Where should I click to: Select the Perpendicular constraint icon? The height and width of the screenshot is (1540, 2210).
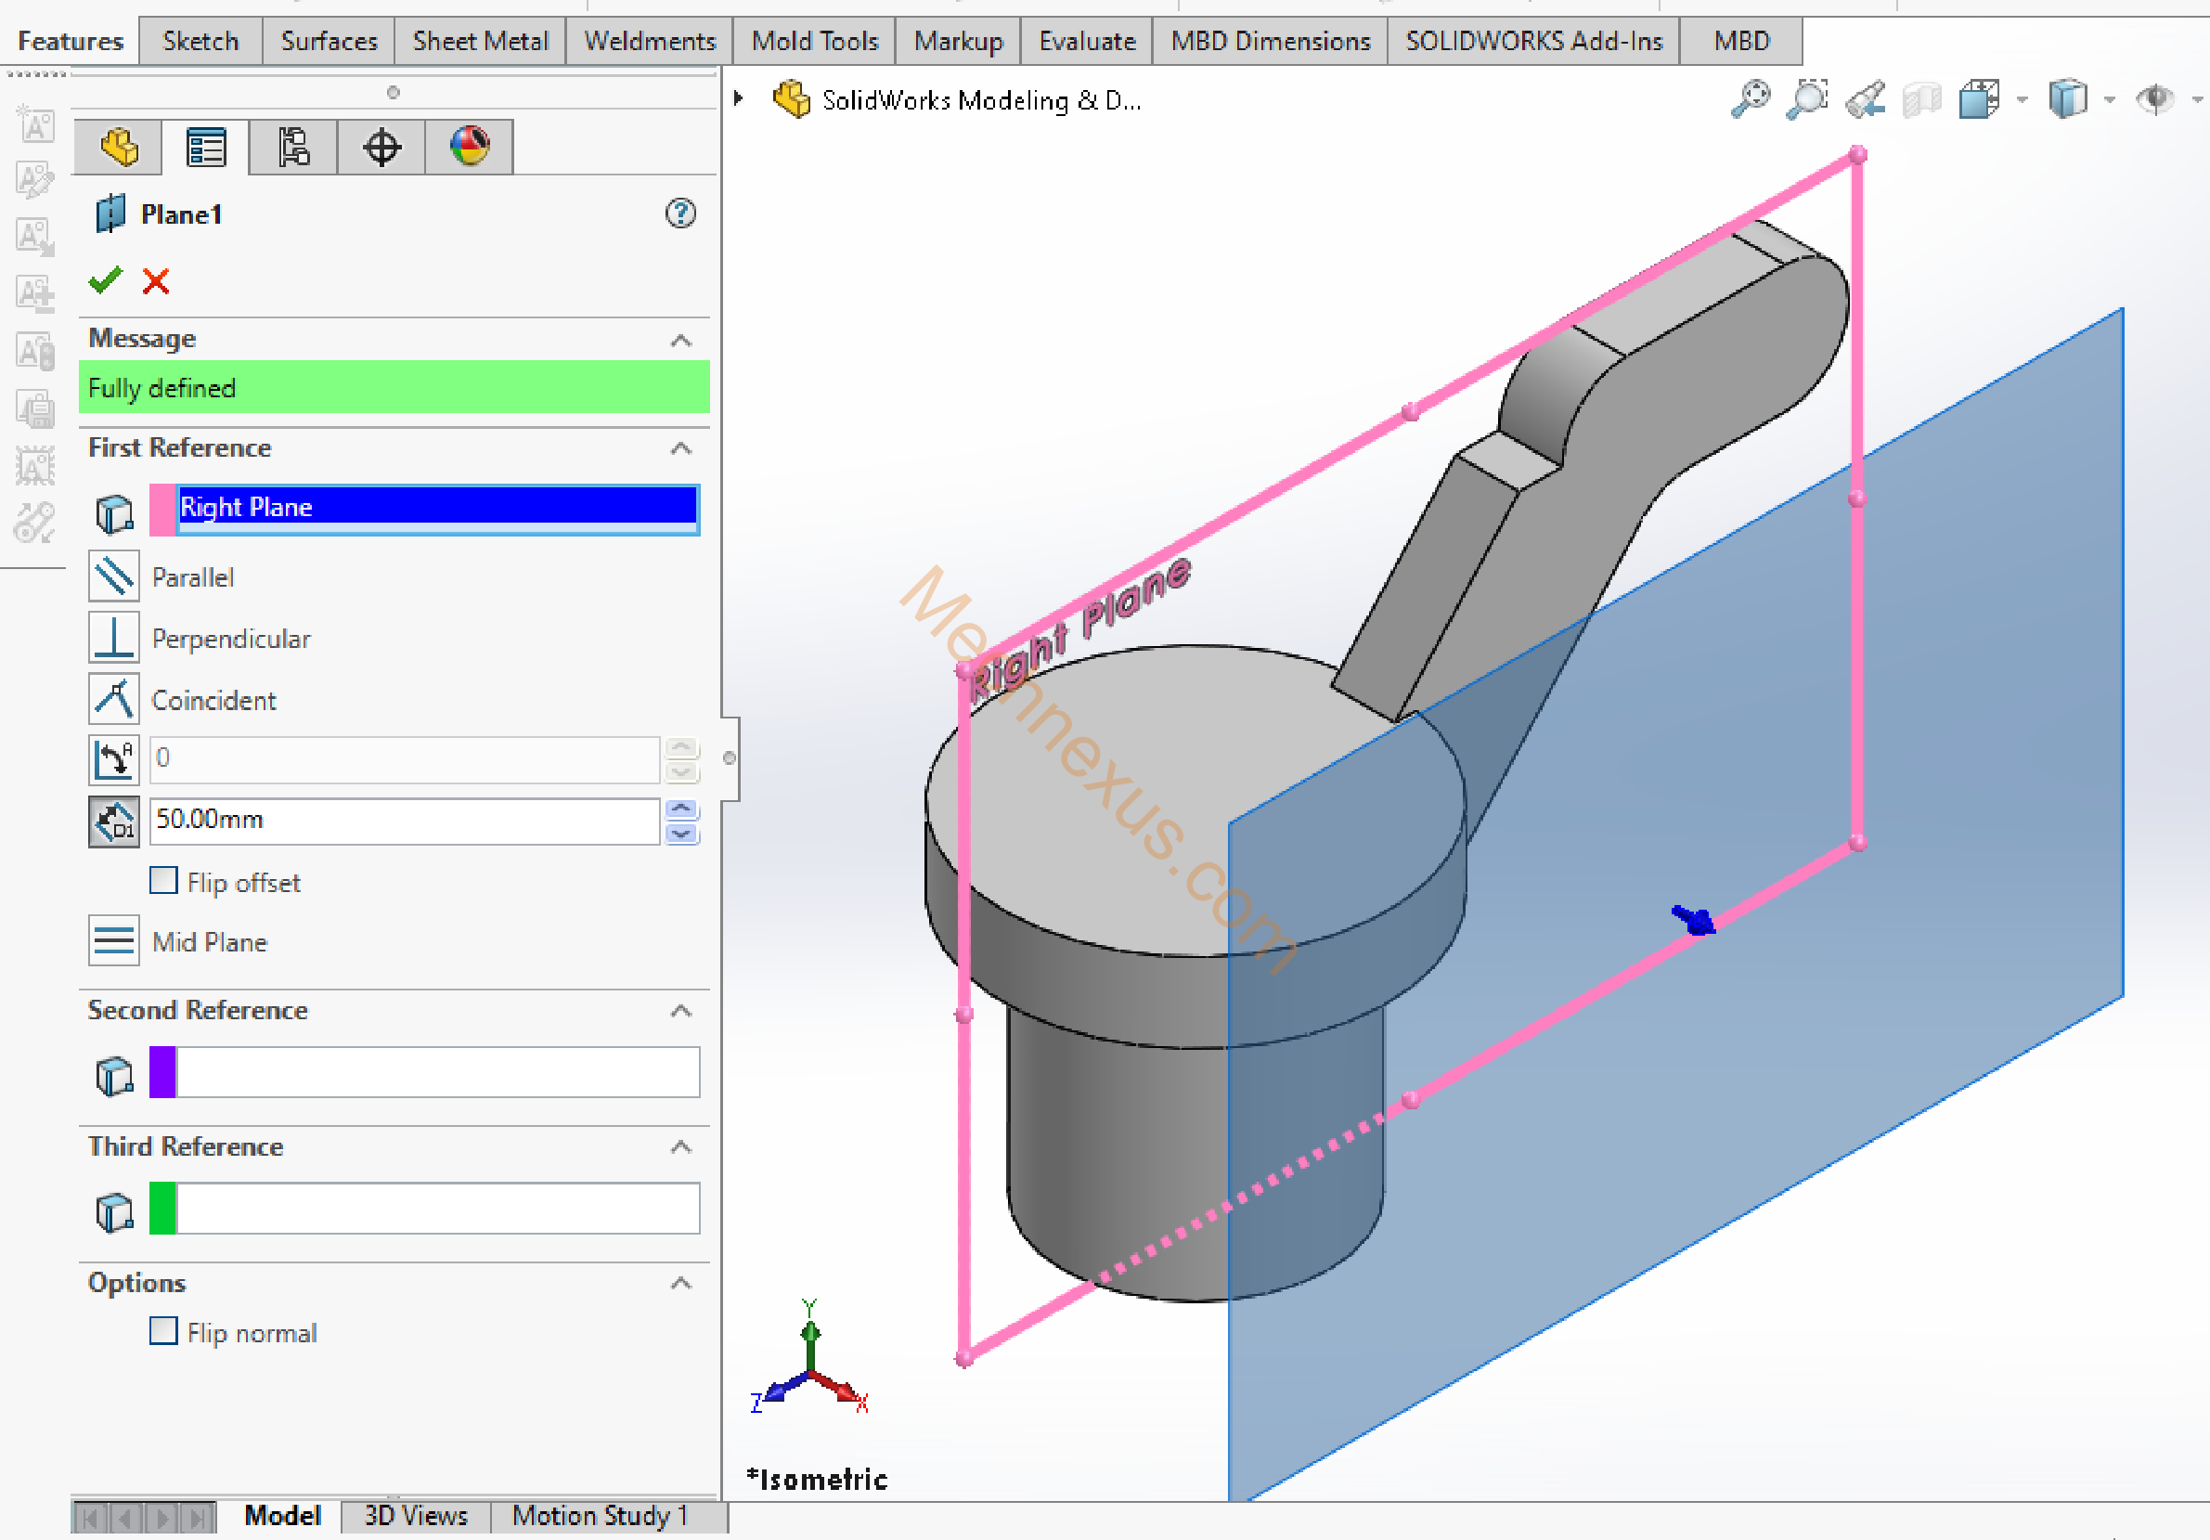click(113, 638)
